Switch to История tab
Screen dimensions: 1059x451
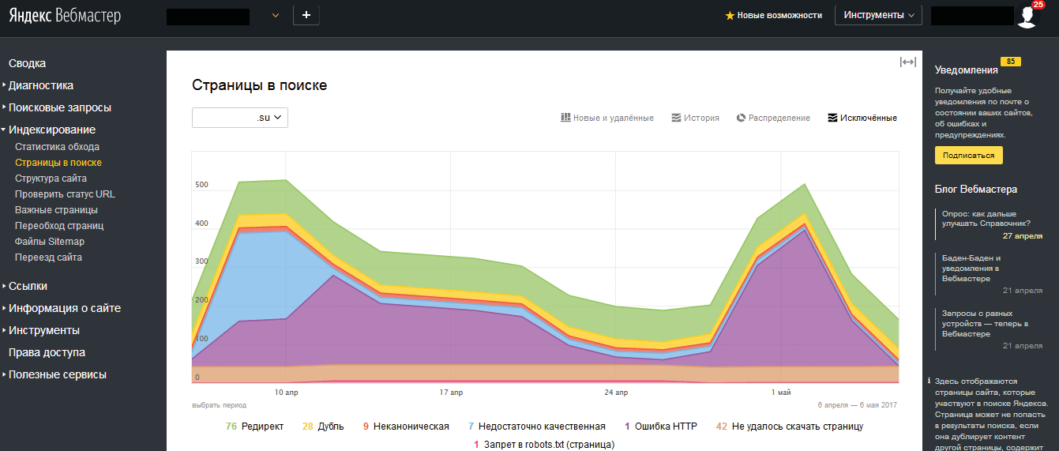point(695,118)
